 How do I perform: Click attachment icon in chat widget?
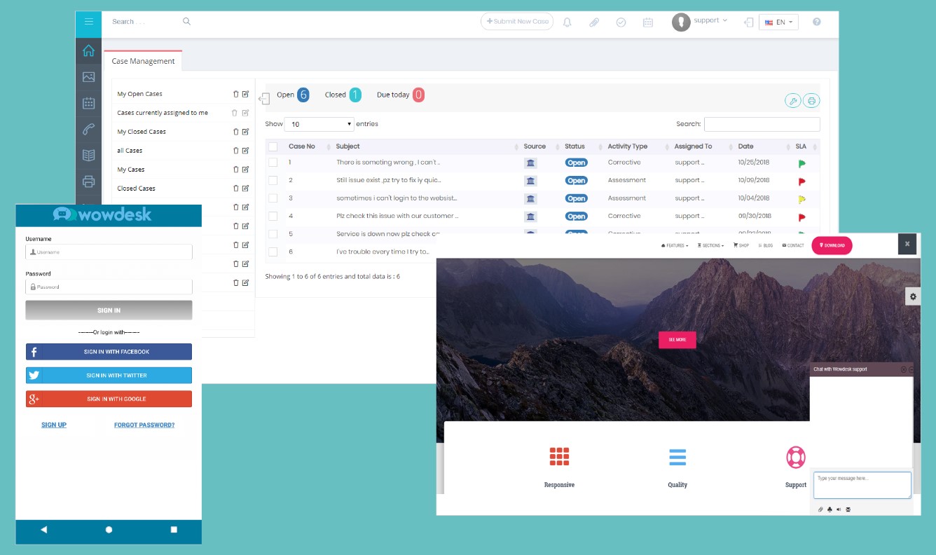click(x=820, y=509)
